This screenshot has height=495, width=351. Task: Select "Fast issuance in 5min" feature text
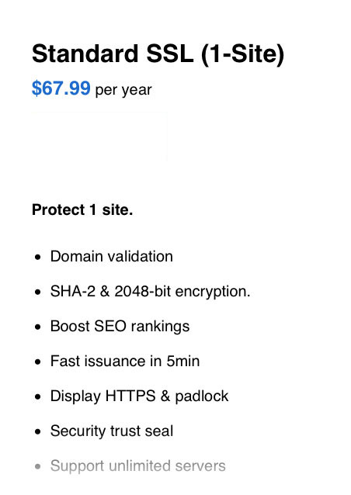click(x=125, y=361)
